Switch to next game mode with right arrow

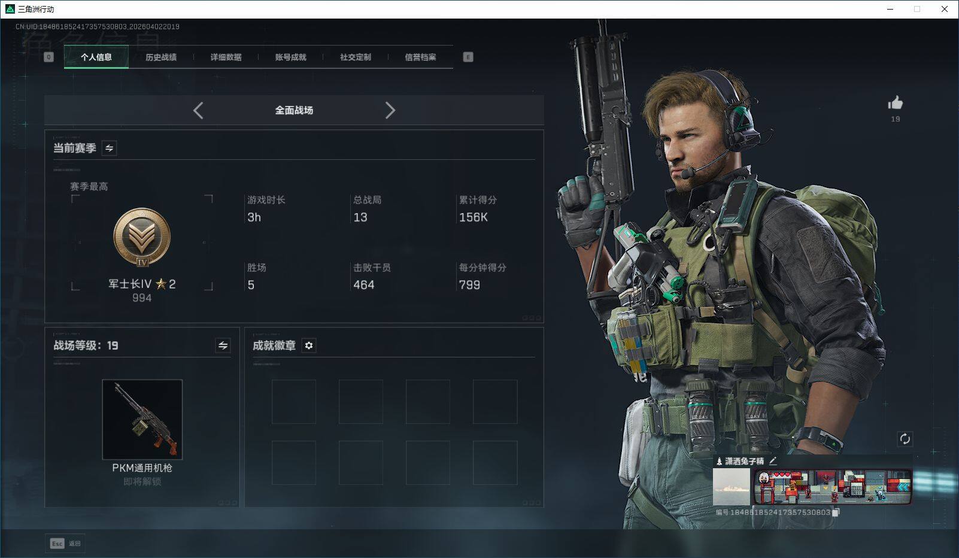coord(390,110)
